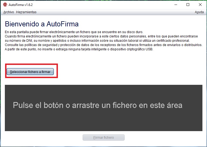Click the line starting 'A partir de este punto'
The image size is (207, 147).
79,49
